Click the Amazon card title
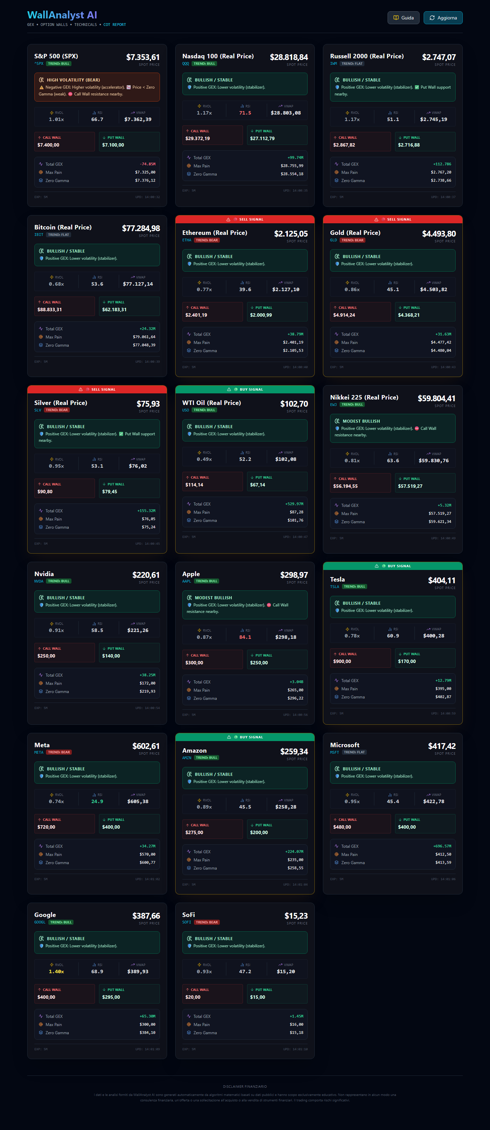Viewport: 490px width, 1130px height. [194, 751]
